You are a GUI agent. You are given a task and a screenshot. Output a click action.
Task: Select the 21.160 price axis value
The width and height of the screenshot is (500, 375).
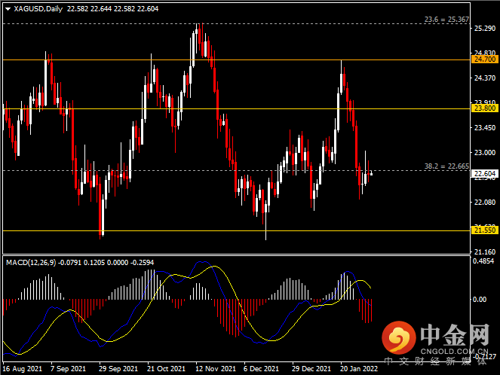485,252
